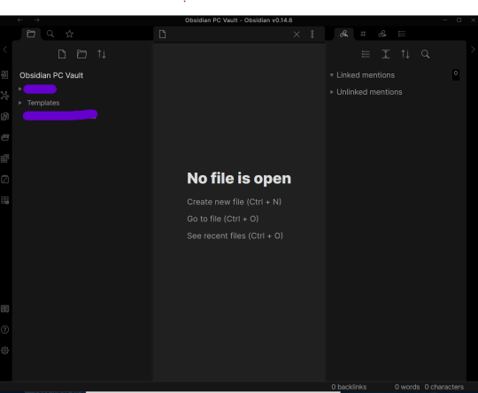Open the Starred notes tab
Viewport: 478px width, 393px height.
pos(70,34)
